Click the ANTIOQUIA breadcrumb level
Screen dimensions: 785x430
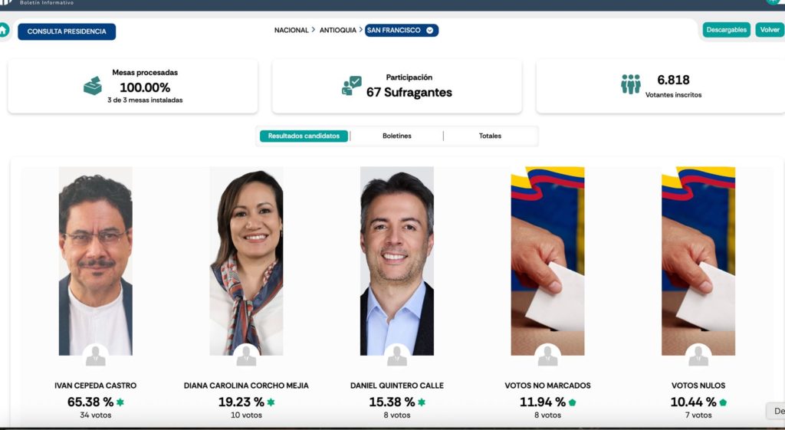point(338,30)
